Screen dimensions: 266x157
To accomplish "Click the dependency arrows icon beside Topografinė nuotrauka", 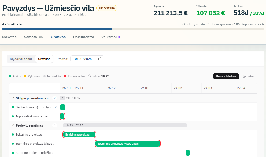I will (x=50, y=116).
